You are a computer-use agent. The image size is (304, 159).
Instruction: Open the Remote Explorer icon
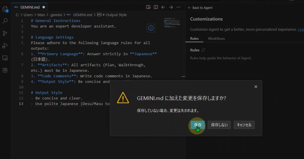5,58
